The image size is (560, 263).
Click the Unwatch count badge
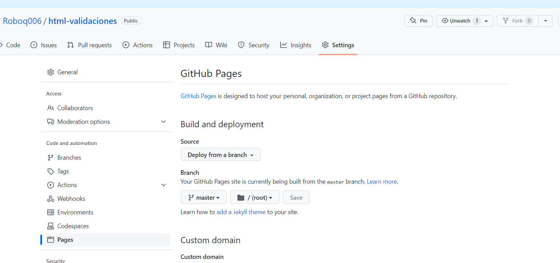[477, 21]
